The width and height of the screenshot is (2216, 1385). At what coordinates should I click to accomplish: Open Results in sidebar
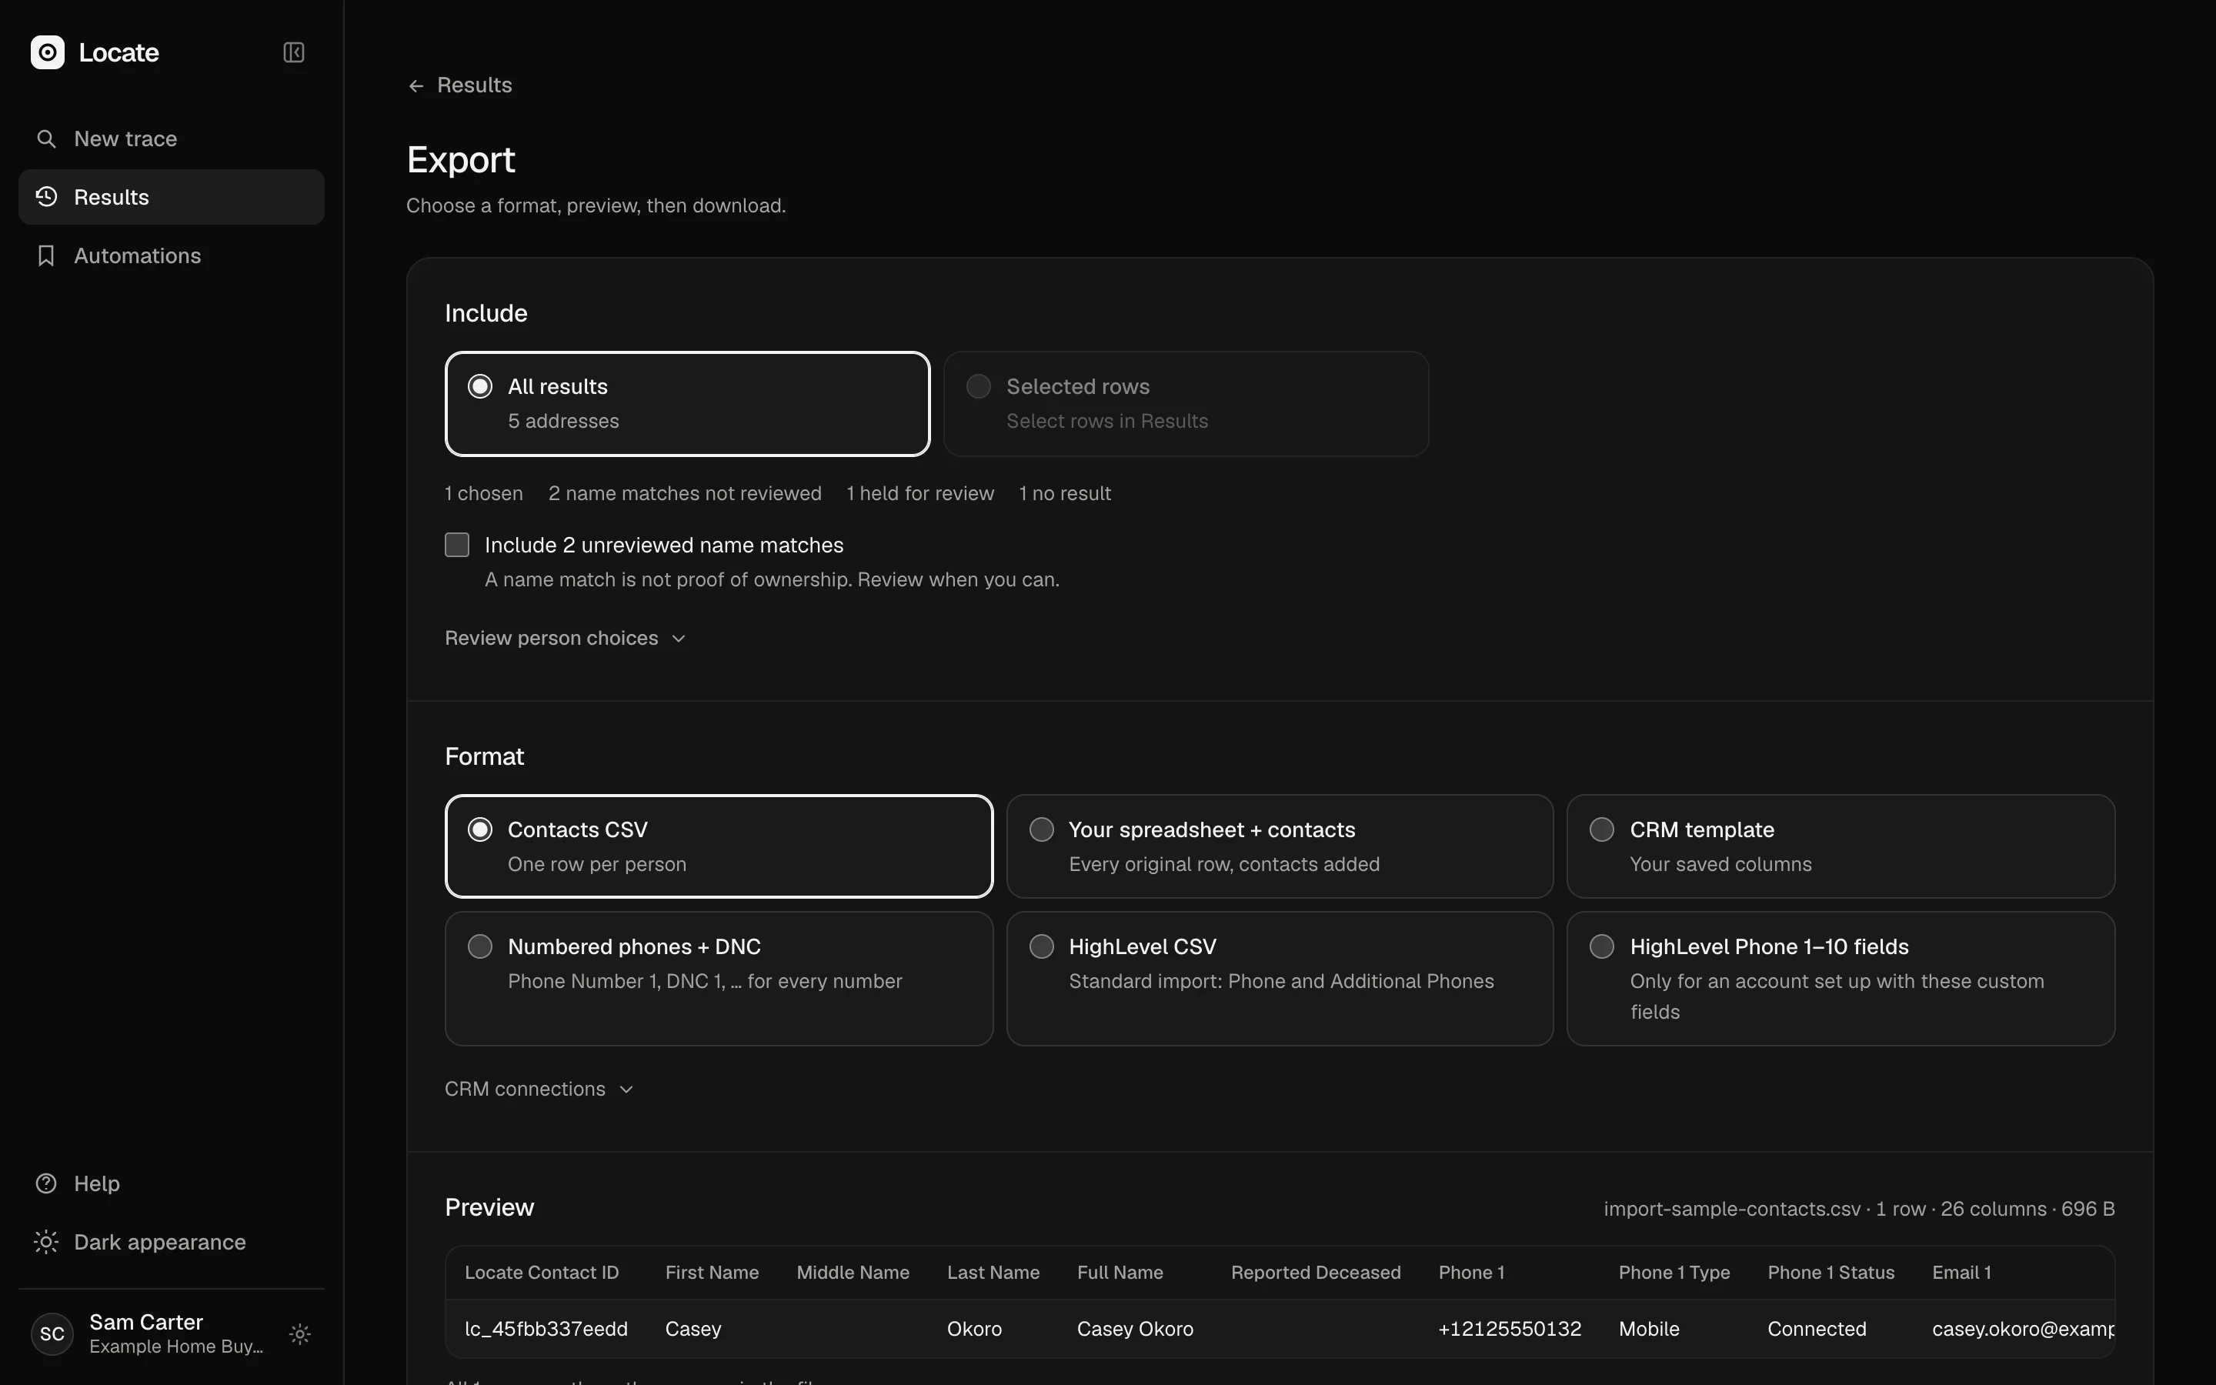(172, 197)
